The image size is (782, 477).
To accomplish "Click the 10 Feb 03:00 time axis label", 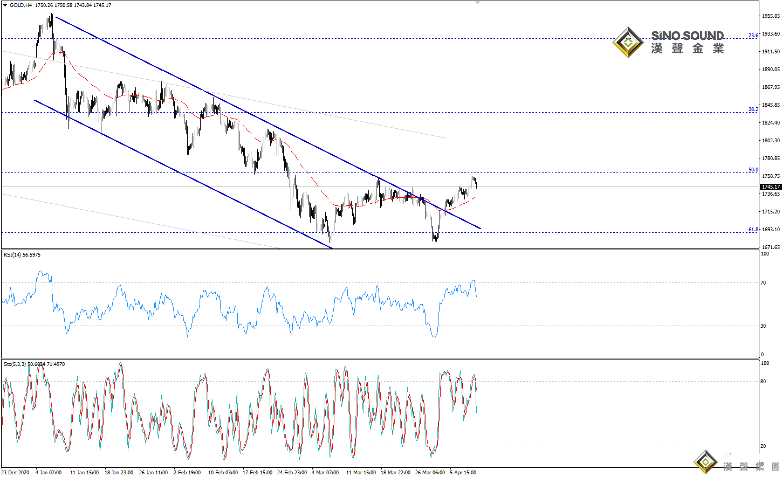I will click(x=223, y=473).
